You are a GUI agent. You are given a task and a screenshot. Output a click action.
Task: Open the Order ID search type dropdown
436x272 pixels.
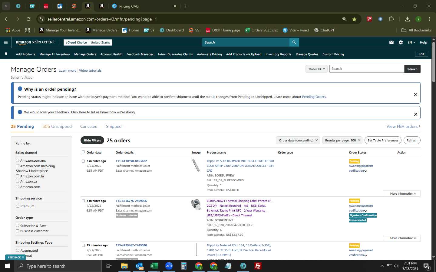pos(316,69)
